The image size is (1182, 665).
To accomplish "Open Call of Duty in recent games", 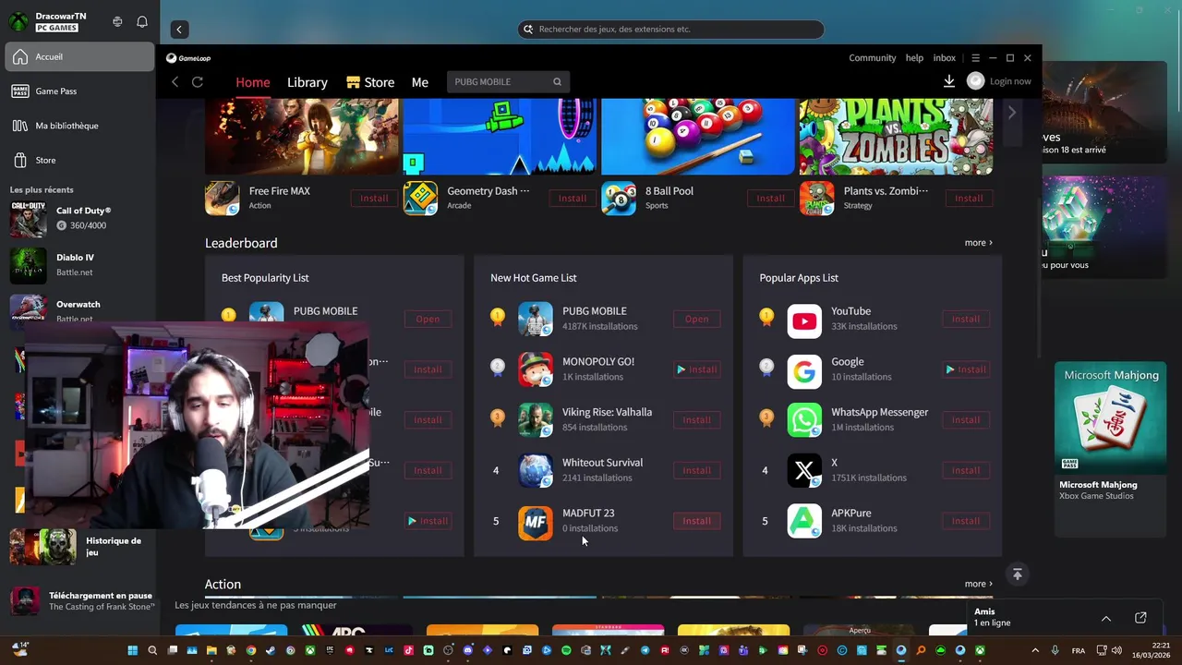I will (79, 219).
